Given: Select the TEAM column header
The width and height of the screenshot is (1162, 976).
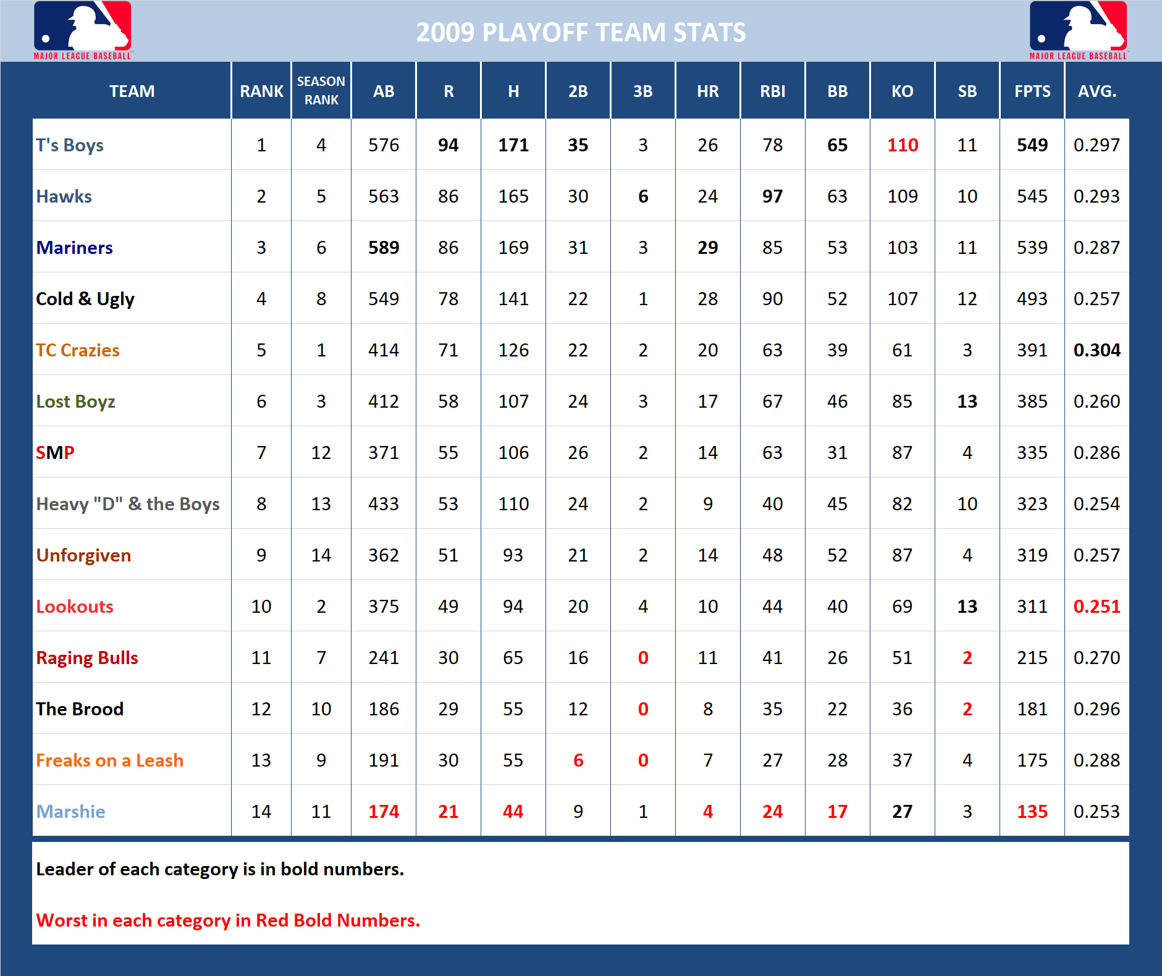Looking at the screenshot, I should pyautogui.click(x=132, y=91).
